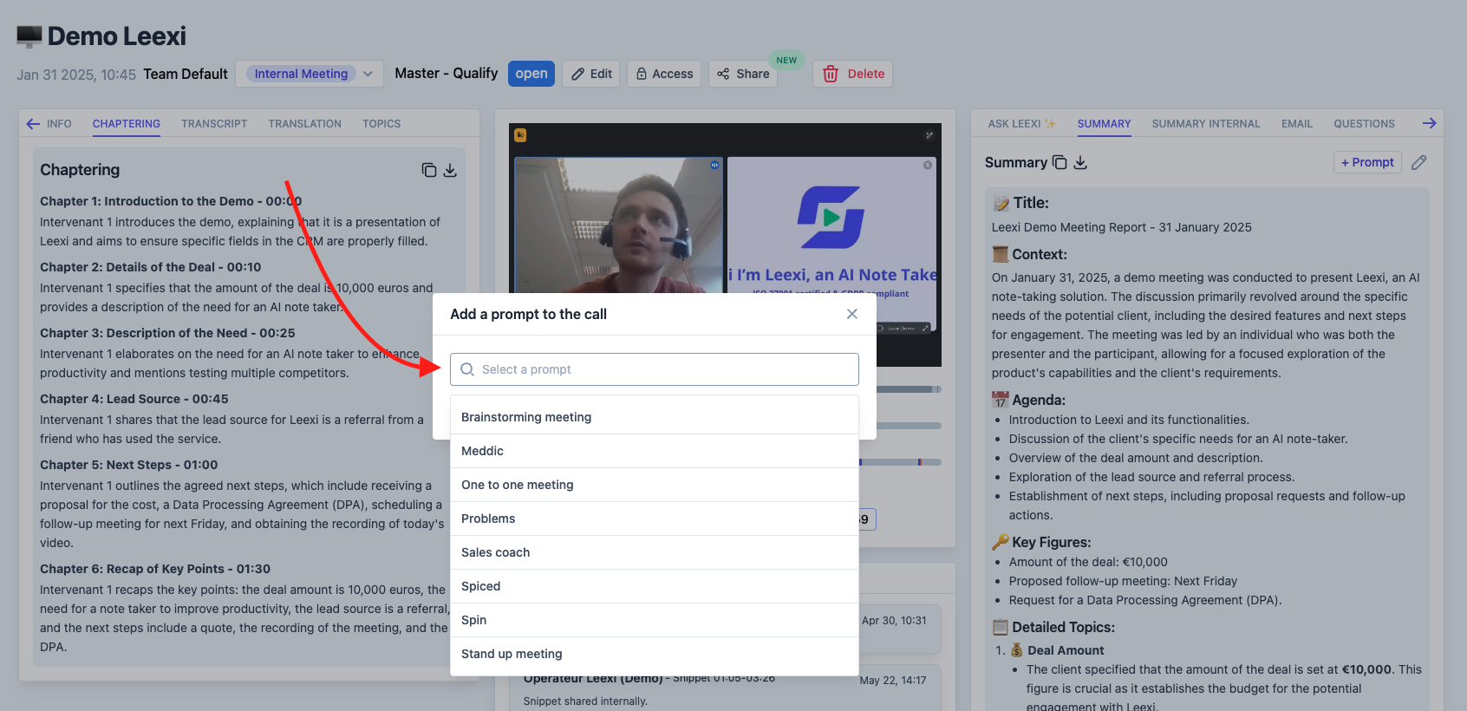Select the Sales coach prompt
The image size is (1467, 711).
pyautogui.click(x=655, y=552)
